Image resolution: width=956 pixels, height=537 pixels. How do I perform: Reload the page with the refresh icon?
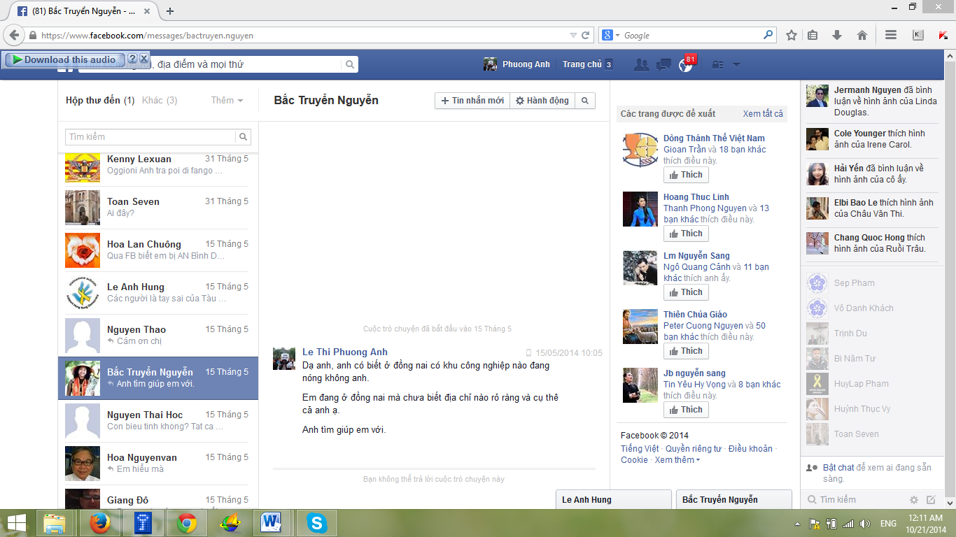(x=586, y=35)
